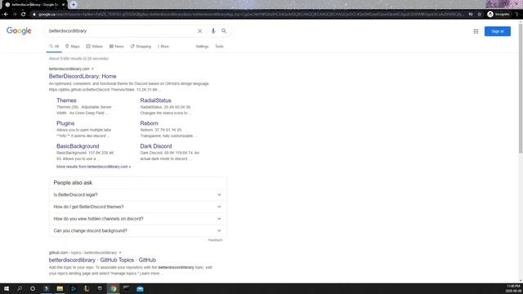Click the browser forward arrow
Screen dimensions: 523x294
[x=15, y=15]
